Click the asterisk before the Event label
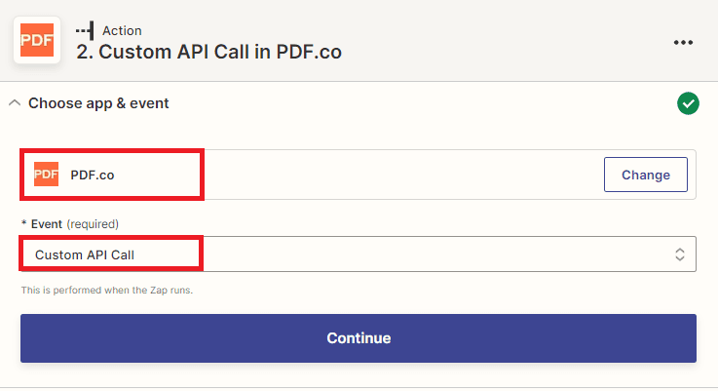This screenshot has height=391, width=718. click(24, 223)
